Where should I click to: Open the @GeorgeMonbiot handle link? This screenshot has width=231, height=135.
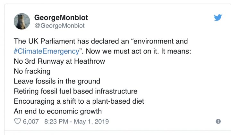click(59, 26)
